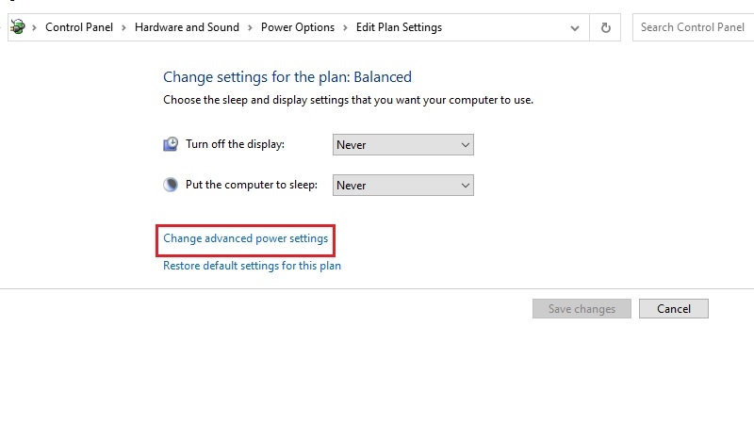
Task: Click the sleep moon icon
Action: [171, 185]
